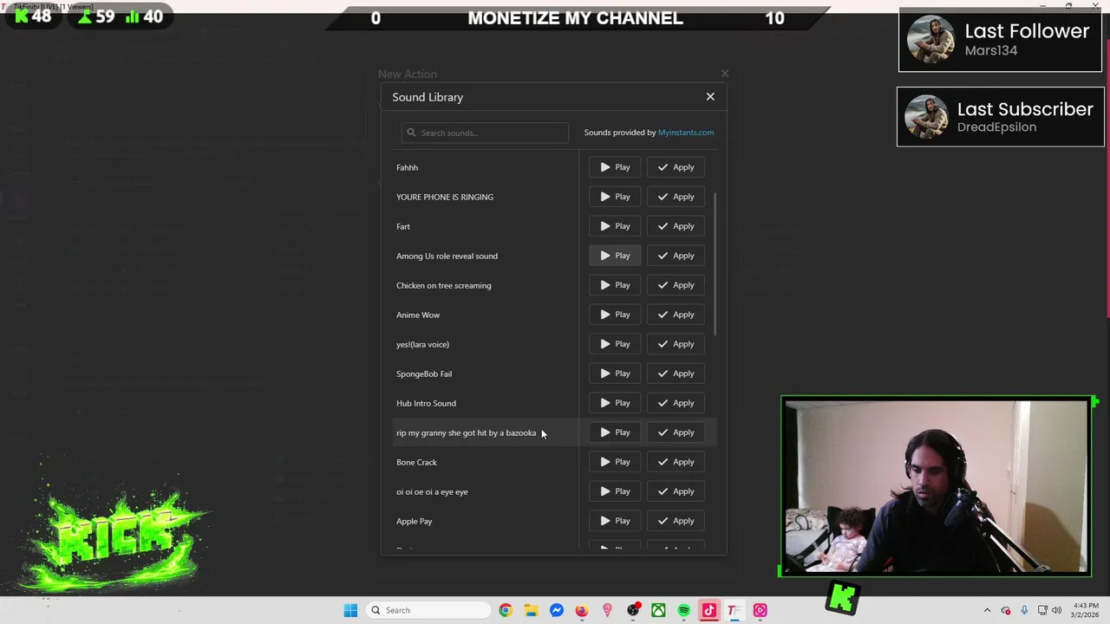Apply Chicken on tree screaming sound

click(676, 285)
